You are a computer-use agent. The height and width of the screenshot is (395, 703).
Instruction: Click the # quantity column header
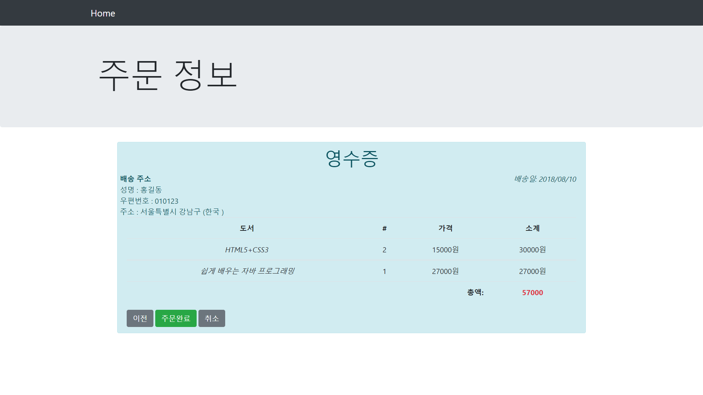(x=384, y=229)
